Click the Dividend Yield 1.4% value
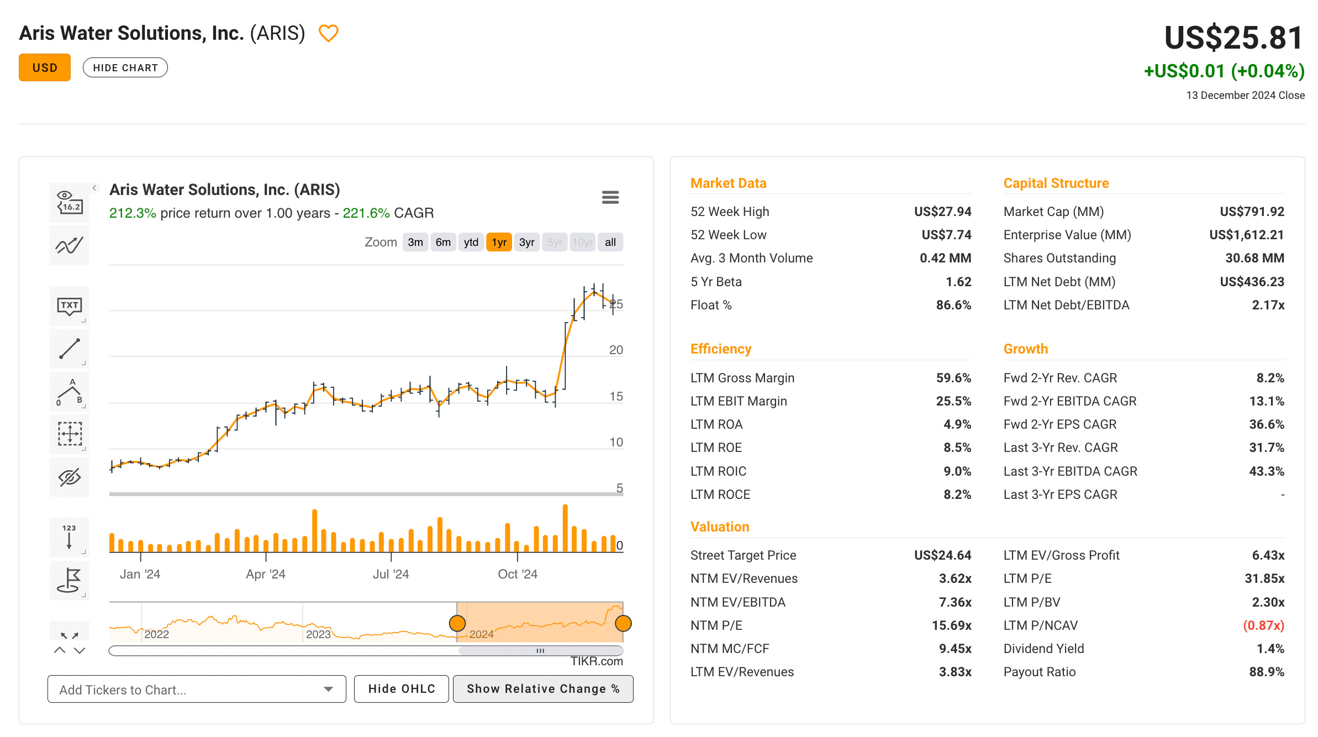This screenshot has width=1318, height=737. click(1270, 649)
